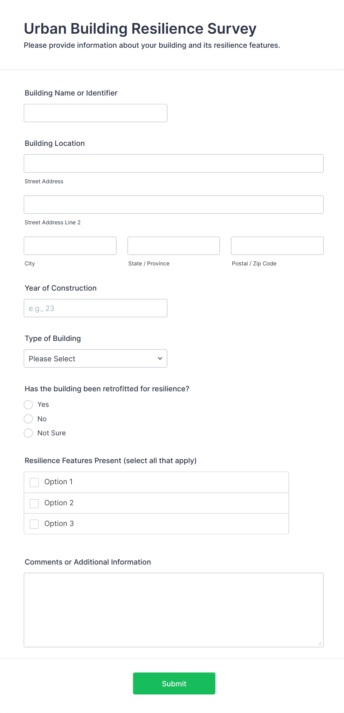Click the Building Name or Identifier field
This screenshot has width=344, height=713.
point(95,113)
